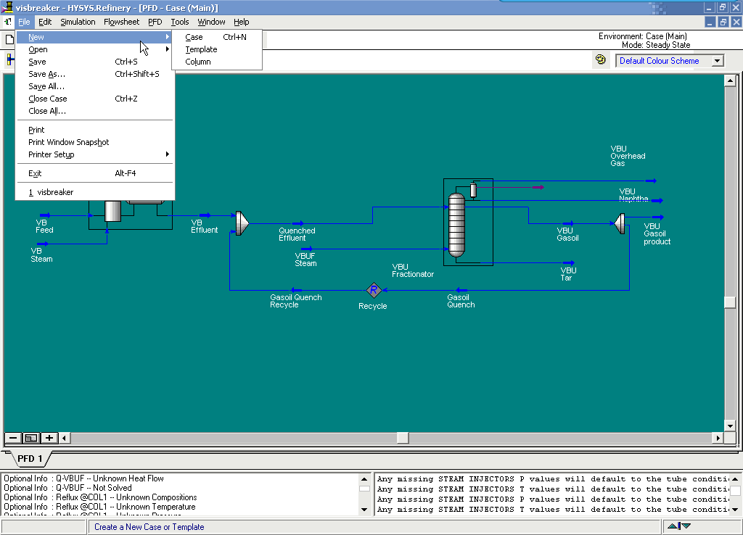Viewport: 743px width, 535px height.
Task: Click 'Q-VBUF -- Unknown Heat Flow' message
Action: (x=110, y=478)
